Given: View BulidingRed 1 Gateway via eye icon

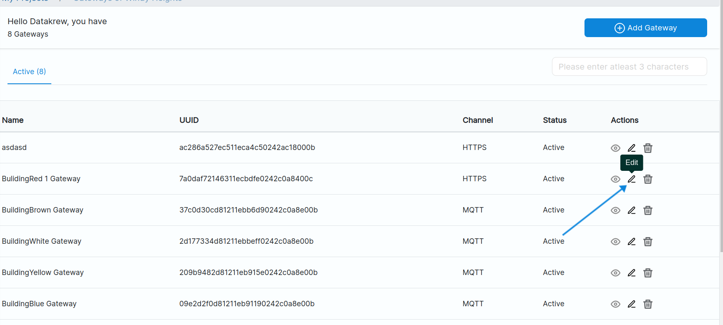Looking at the screenshot, I should pos(615,179).
